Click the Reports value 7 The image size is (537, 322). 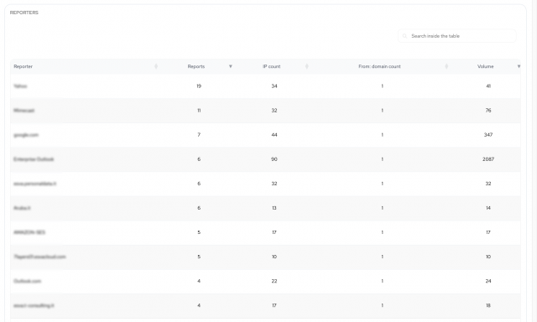coord(199,135)
